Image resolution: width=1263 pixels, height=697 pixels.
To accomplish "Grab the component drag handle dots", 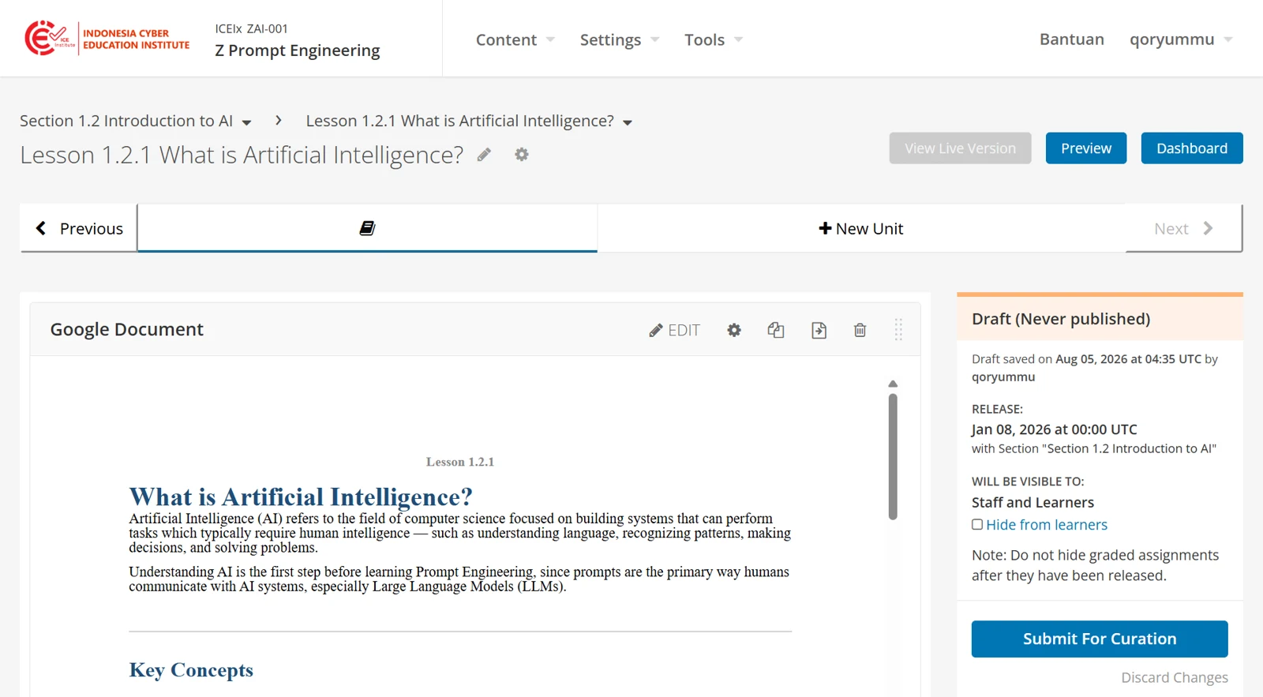I will point(898,329).
